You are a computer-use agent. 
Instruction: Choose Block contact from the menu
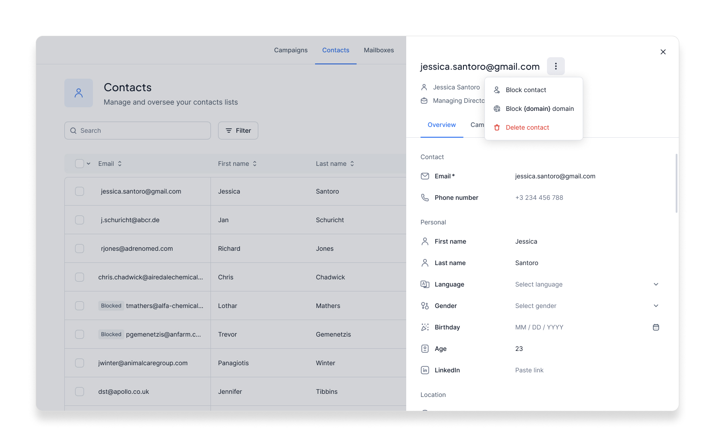[x=534, y=90]
